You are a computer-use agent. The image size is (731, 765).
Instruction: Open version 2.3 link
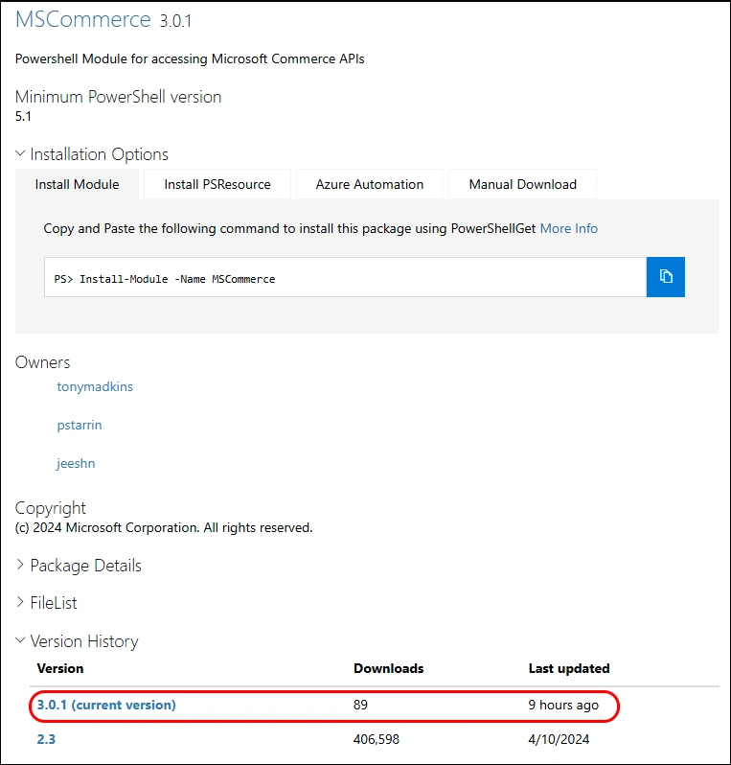(x=46, y=739)
